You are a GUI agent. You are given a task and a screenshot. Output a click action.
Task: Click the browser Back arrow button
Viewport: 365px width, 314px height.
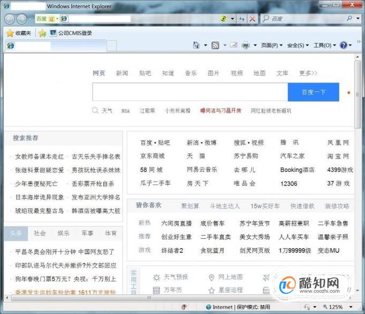pyautogui.click(x=10, y=19)
